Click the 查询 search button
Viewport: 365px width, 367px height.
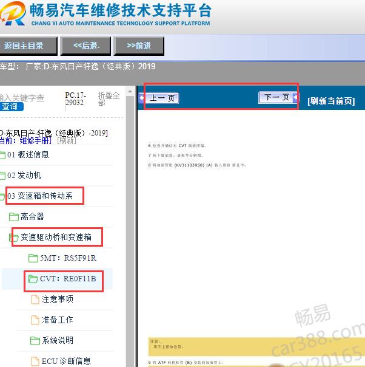coord(11,107)
